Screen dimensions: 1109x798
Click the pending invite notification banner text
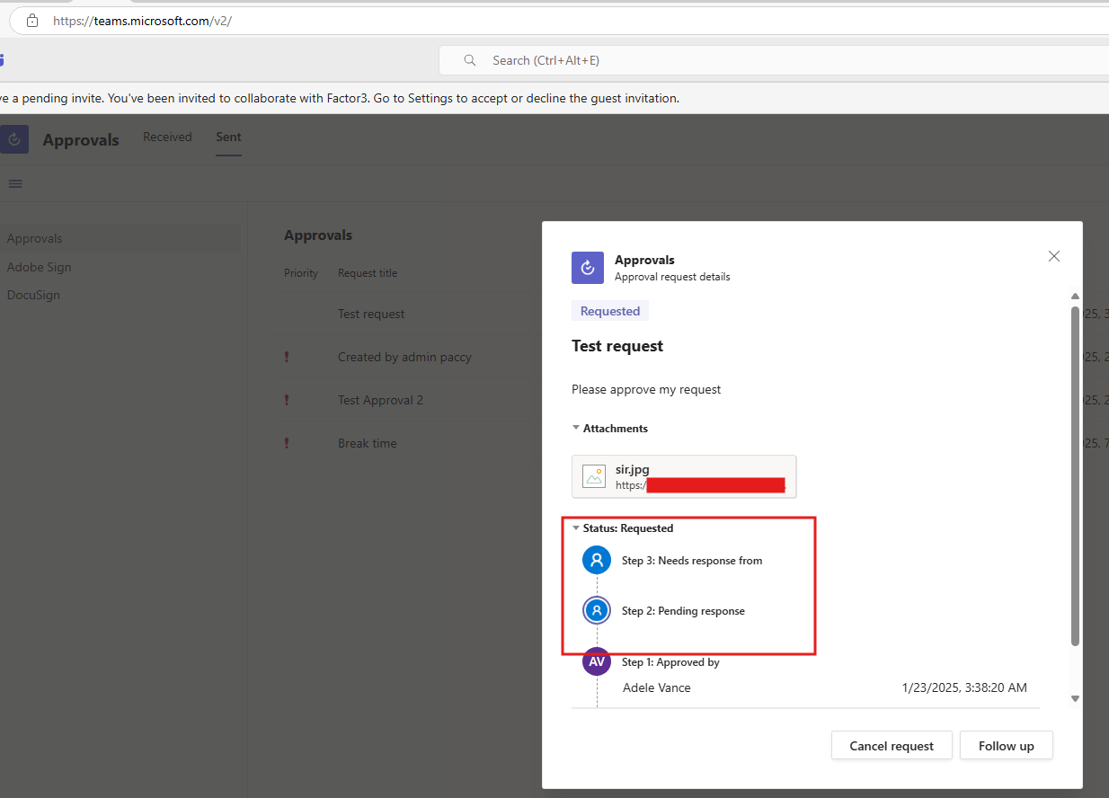point(340,98)
